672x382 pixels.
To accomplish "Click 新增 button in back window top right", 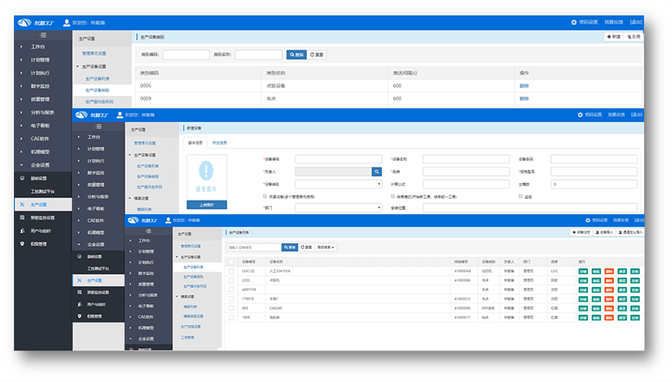I will (614, 37).
